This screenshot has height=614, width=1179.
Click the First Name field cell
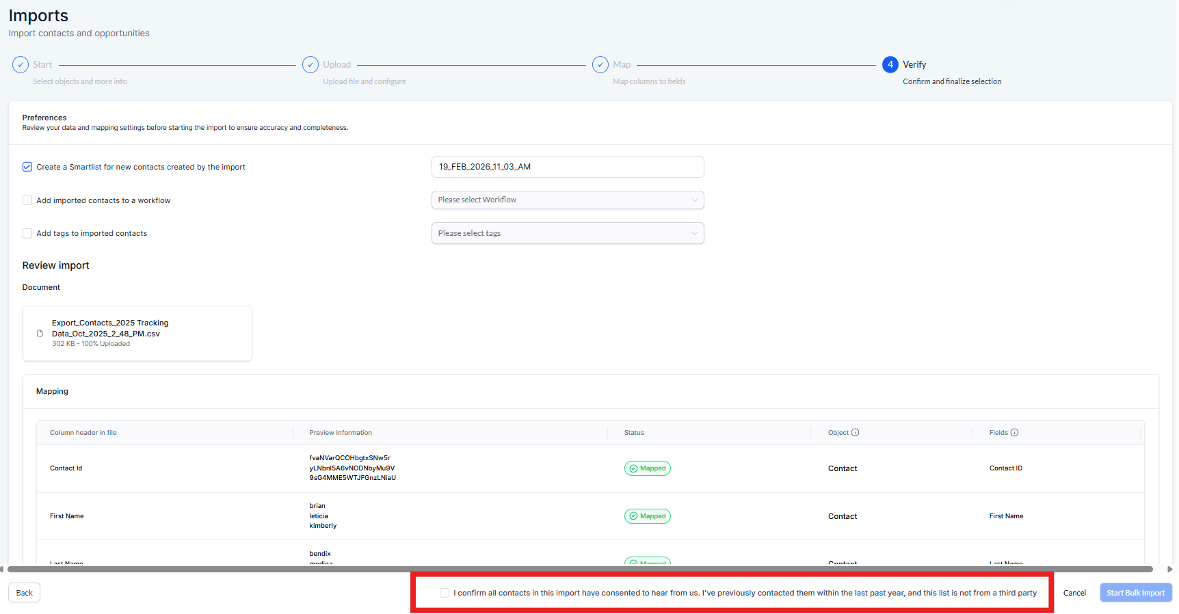click(1007, 516)
